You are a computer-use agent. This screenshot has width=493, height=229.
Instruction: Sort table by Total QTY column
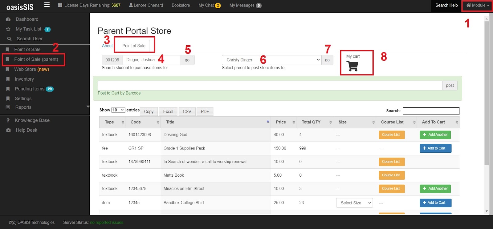(x=315, y=122)
